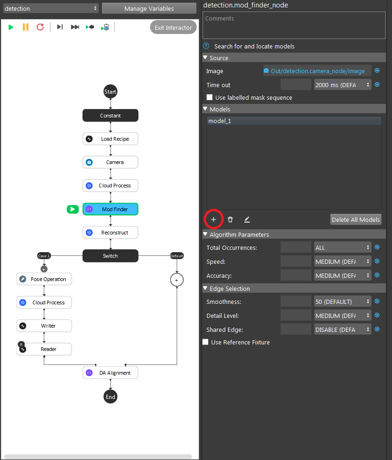
Task: Open the Total Occurrences ALL dropdown
Action: point(343,247)
